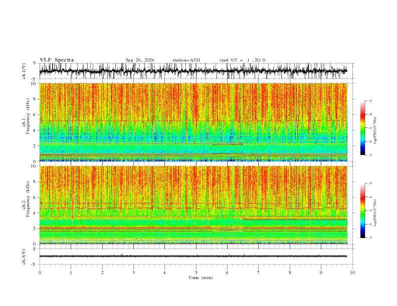Click the ch.2 lower color bar
Image resolution: width=397 pixels, height=306 pixels.
point(362,210)
